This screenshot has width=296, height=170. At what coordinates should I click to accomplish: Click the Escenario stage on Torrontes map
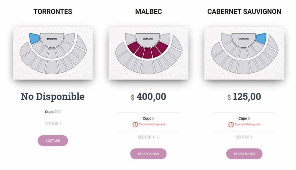[52, 38]
